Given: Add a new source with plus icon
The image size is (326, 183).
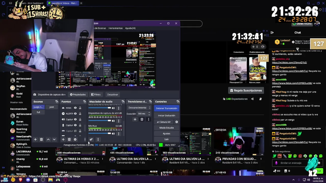Looking at the screenshot, I should [x=63, y=139].
